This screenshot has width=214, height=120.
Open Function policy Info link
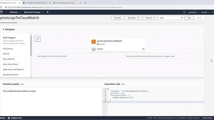[x=22, y=84]
